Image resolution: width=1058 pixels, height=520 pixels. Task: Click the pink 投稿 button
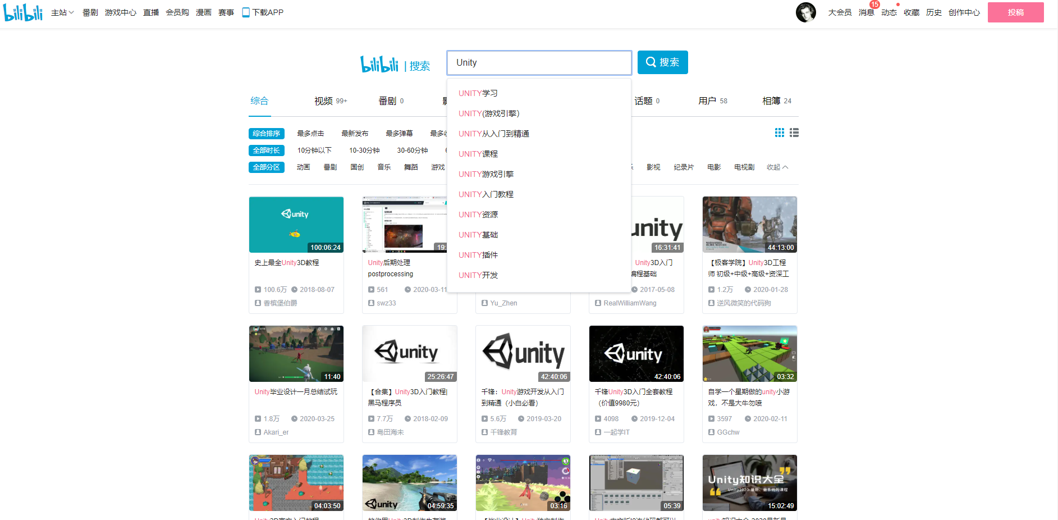(1015, 12)
